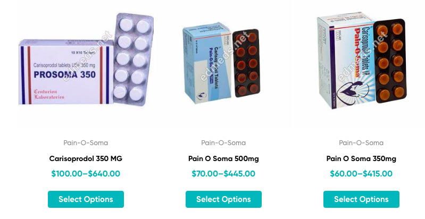Click the $60.00–$415.00 price range
425x219 pixels.
tap(361, 173)
